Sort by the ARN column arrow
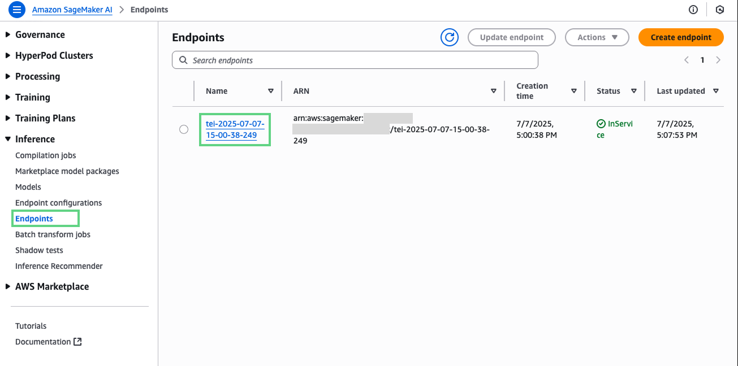This screenshot has height=366, width=738. click(x=494, y=91)
